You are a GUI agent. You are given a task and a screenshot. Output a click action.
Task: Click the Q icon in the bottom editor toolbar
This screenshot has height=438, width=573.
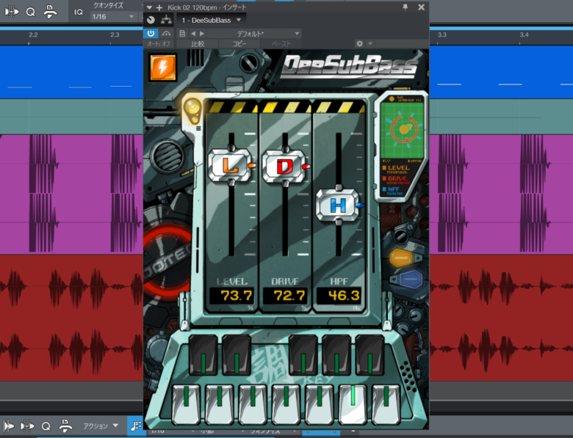(46, 426)
